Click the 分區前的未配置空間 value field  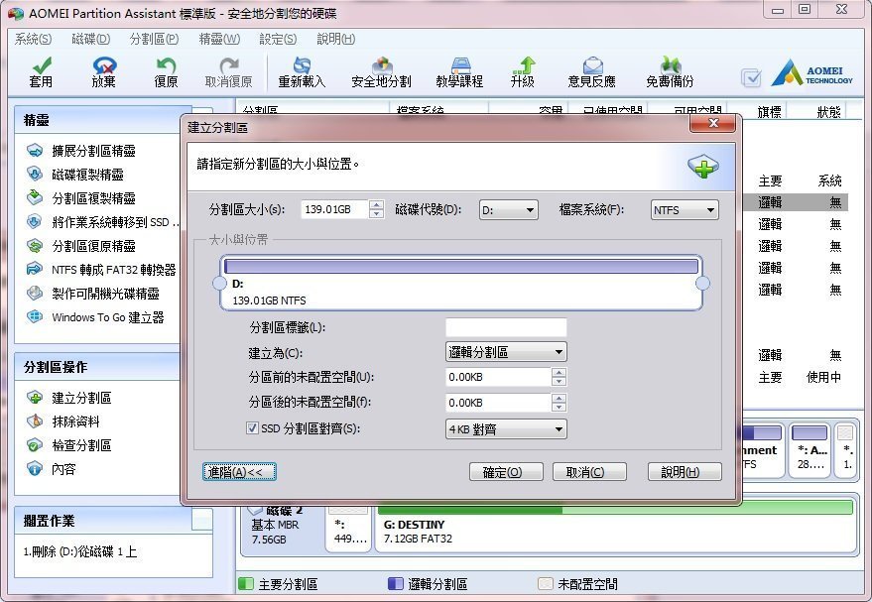coord(498,376)
